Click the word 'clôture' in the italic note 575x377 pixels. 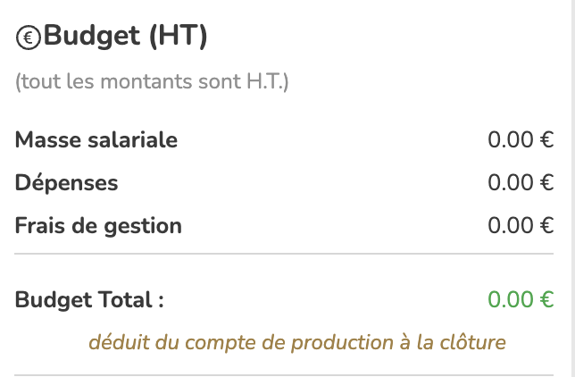pos(478,342)
